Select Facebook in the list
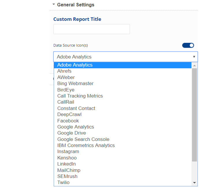203x191 pixels. click(68, 121)
